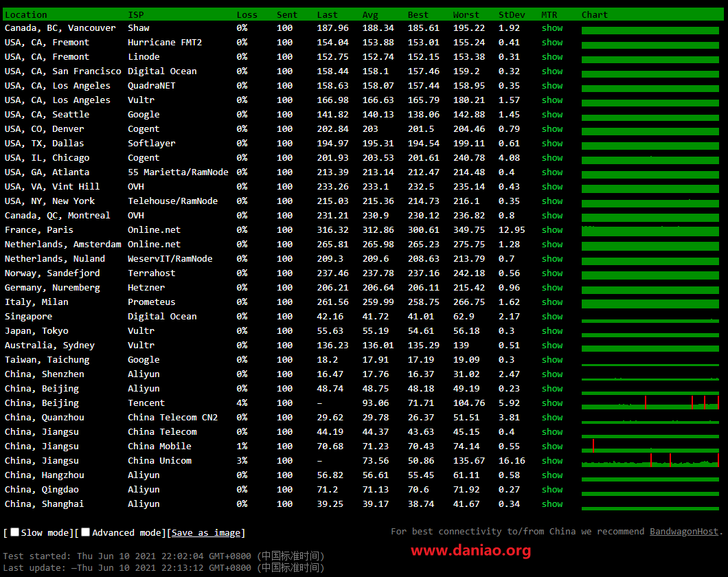Viewport: 728px width, 577px height.
Task: Show MTR for Chicago Cogent
Action: coord(552,157)
